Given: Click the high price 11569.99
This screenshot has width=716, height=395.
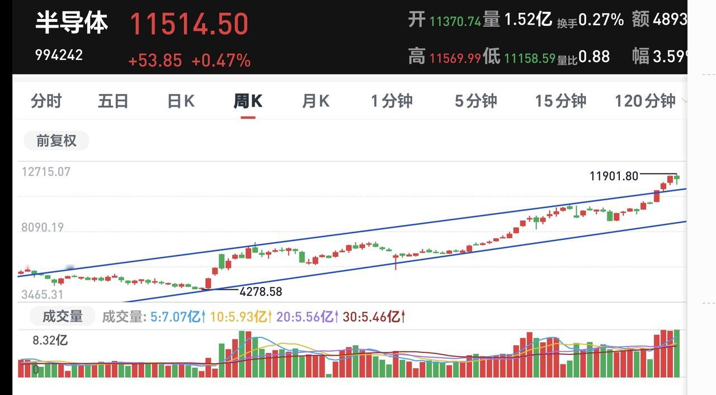Looking at the screenshot, I should tap(455, 58).
